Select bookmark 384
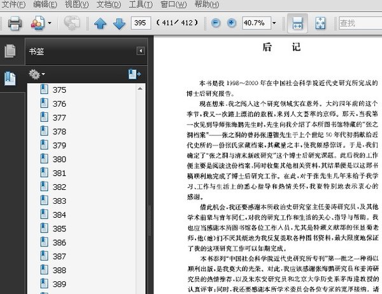This screenshot has width=382, height=294. click(59, 215)
